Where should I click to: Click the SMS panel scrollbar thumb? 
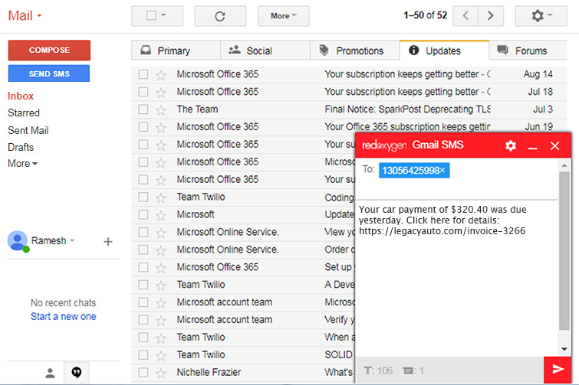click(x=564, y=250)
